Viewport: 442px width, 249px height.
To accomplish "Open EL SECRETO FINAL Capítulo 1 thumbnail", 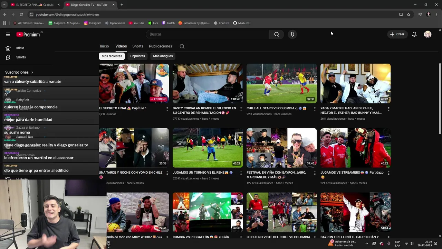I will coord(134,83).
